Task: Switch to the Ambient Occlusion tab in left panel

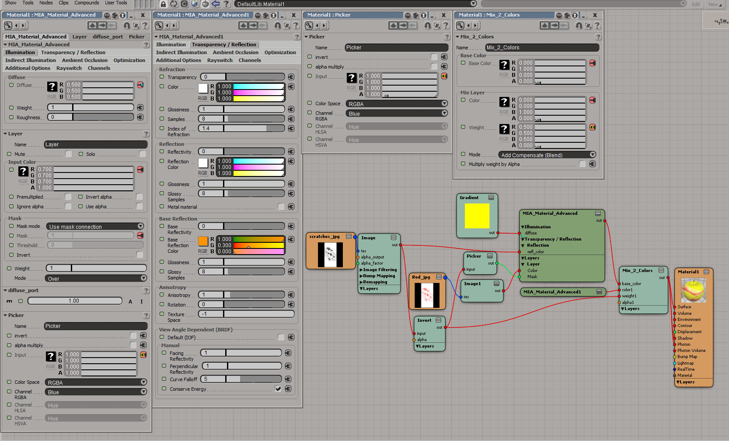Action: point(84,60)
